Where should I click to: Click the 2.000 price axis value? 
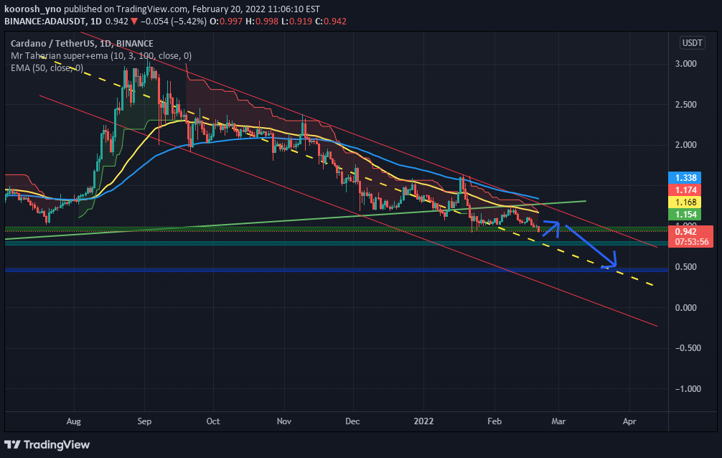[x=685, y=145]
